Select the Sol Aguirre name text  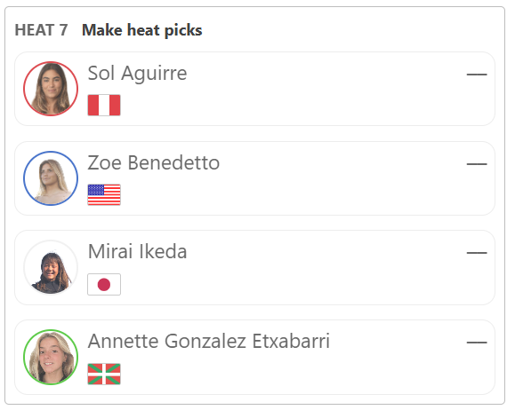[137, 74]
